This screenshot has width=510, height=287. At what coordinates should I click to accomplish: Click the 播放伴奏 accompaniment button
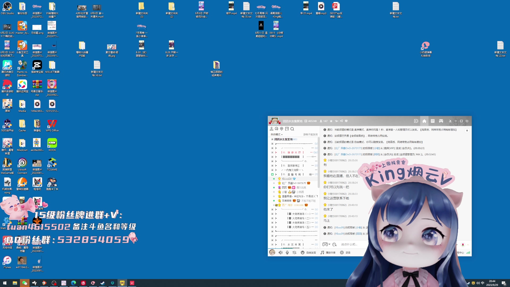(328, 253)
